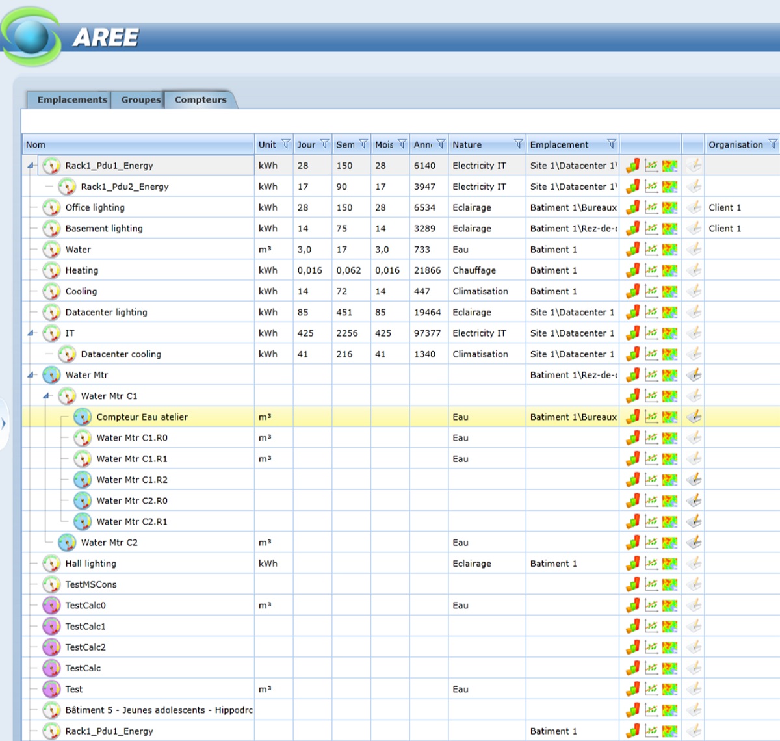
Task: Click the annual value 19464
Action: pos(427,312)
